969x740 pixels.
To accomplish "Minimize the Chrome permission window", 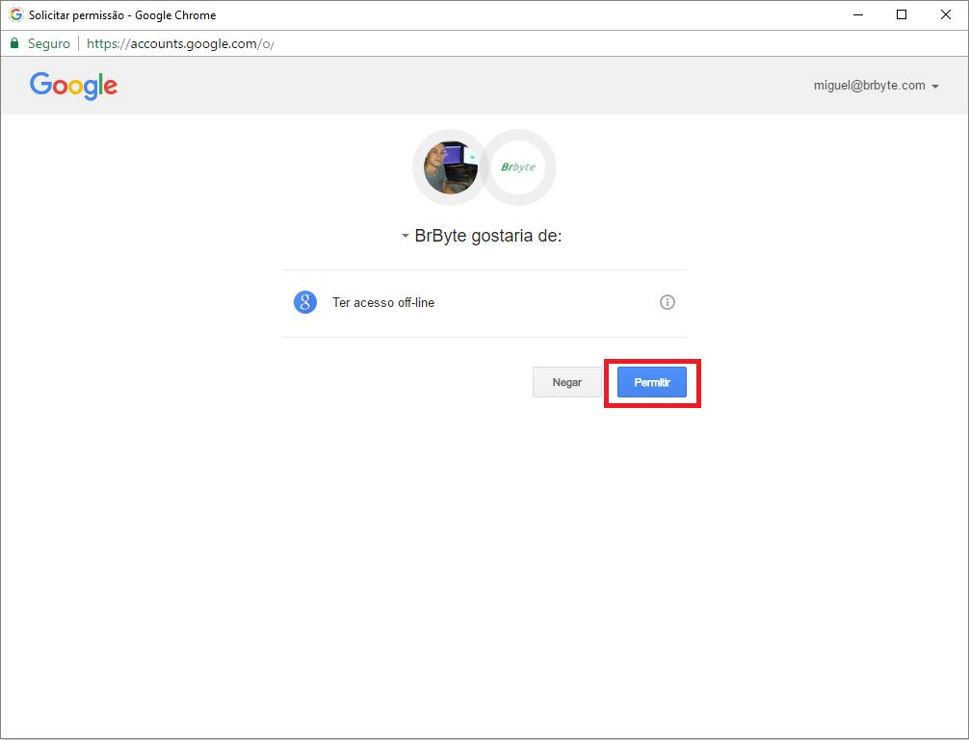I will point(857,14).
